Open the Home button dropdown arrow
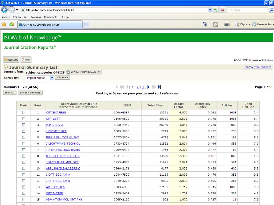Screen dimensions: 274x205 (210, 24)
